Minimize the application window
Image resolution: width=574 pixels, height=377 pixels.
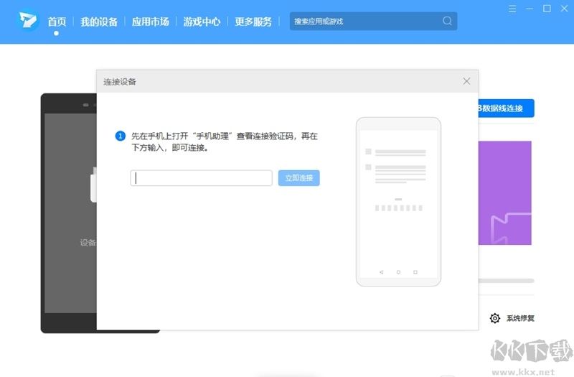pos(530,9)
